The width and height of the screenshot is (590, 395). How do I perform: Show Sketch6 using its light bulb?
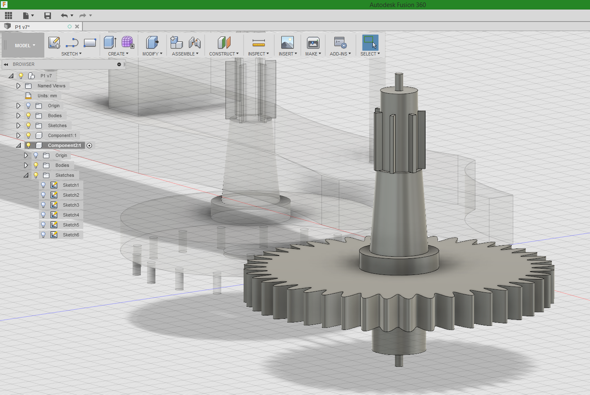(43, 235)
